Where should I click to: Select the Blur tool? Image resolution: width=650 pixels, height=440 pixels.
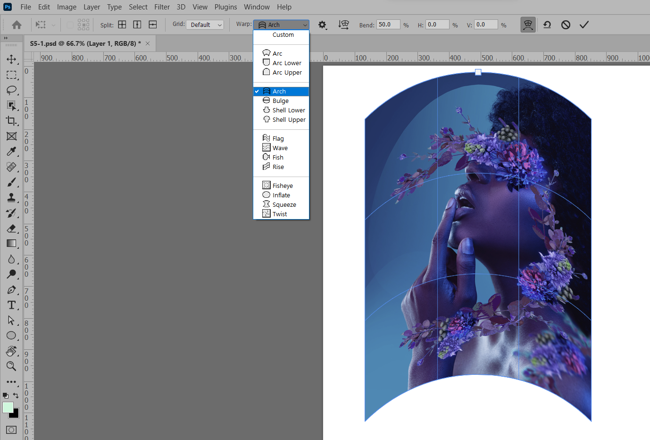click(x=11, y=259)
